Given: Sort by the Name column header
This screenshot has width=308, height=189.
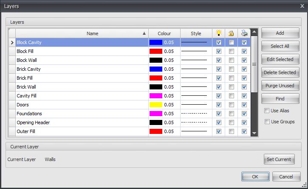Looking at the screenshot, I should tap(82, 33).
